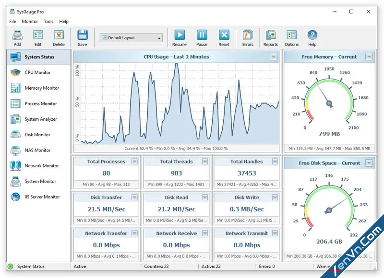Open the Reports toolbar icon
The height and width of the screenshot is (278, 384).
tap(271, 35)
